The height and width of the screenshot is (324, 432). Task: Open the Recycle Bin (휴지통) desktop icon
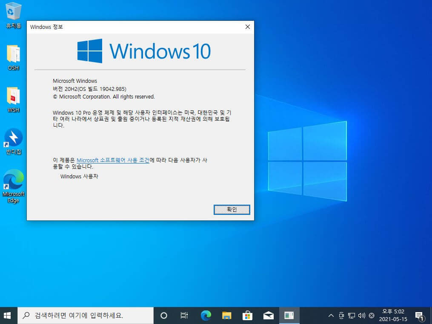click(13, 15)
